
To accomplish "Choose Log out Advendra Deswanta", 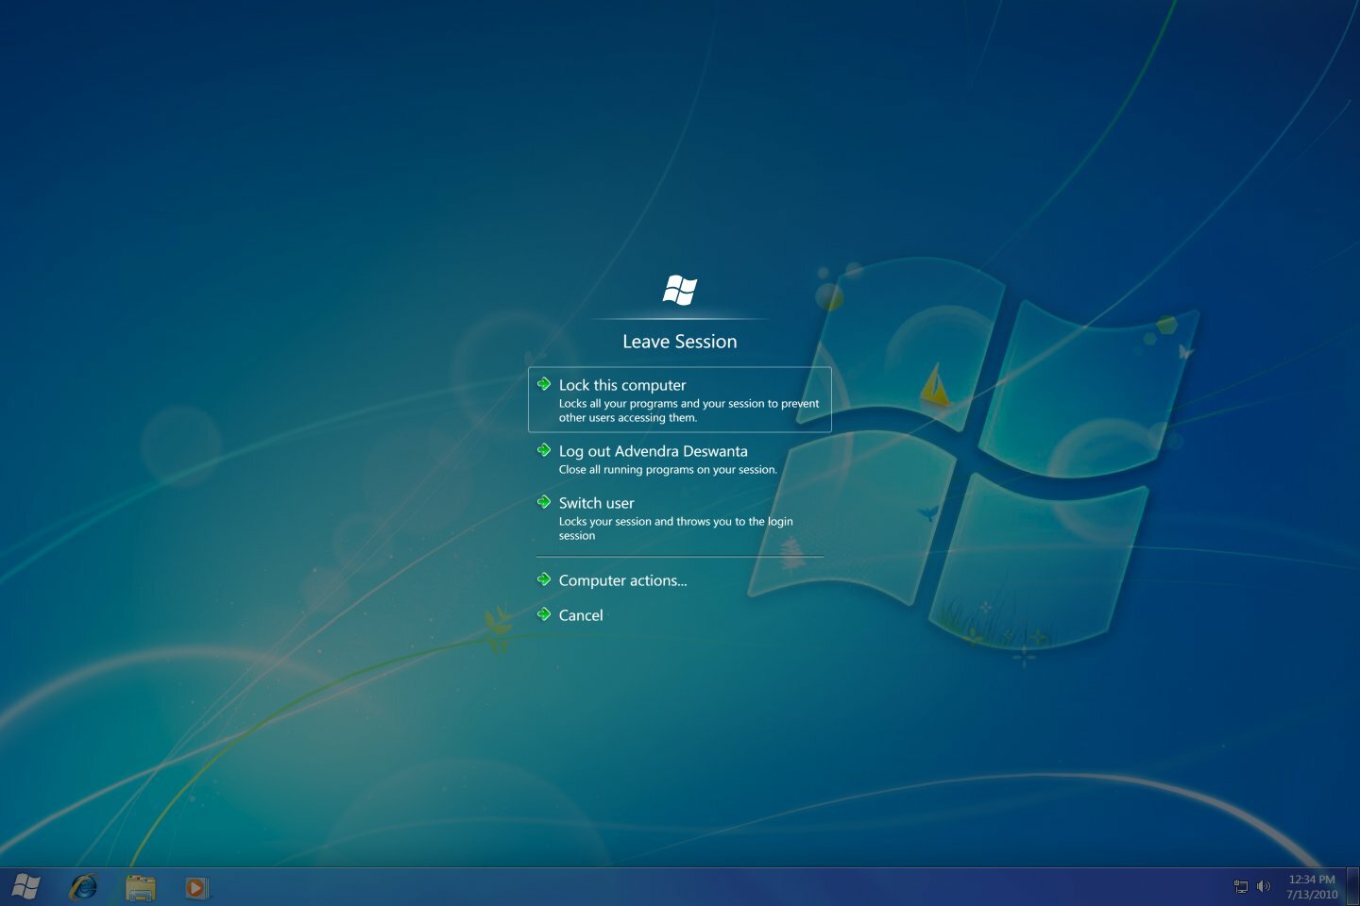I will (653, 451).
